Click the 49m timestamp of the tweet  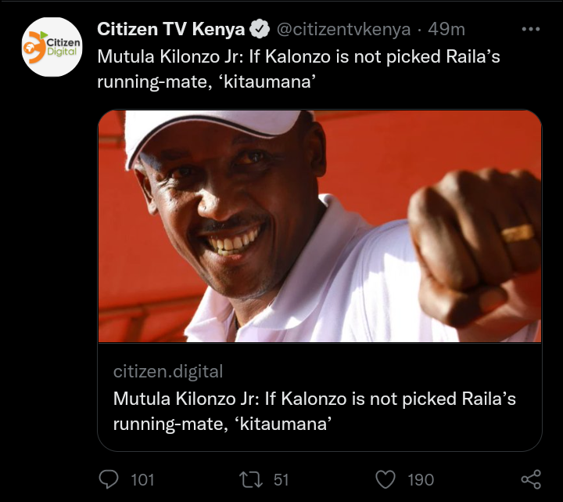(446, 29)
